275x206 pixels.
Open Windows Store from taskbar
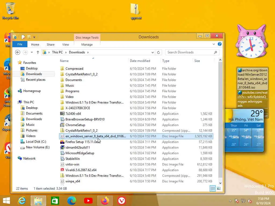(x=55, y=201)
